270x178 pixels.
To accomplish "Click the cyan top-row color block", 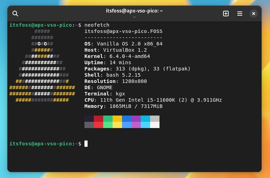I will pyautogui.click(x=145, y=119).
